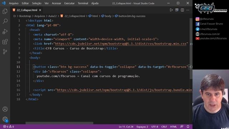Open the Executar menu
The width and height of the screenshot is (229, 129).
[x=69, y=3]
